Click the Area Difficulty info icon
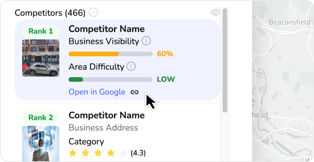Screen dimensions: 314x162 (x=131, y=67)
